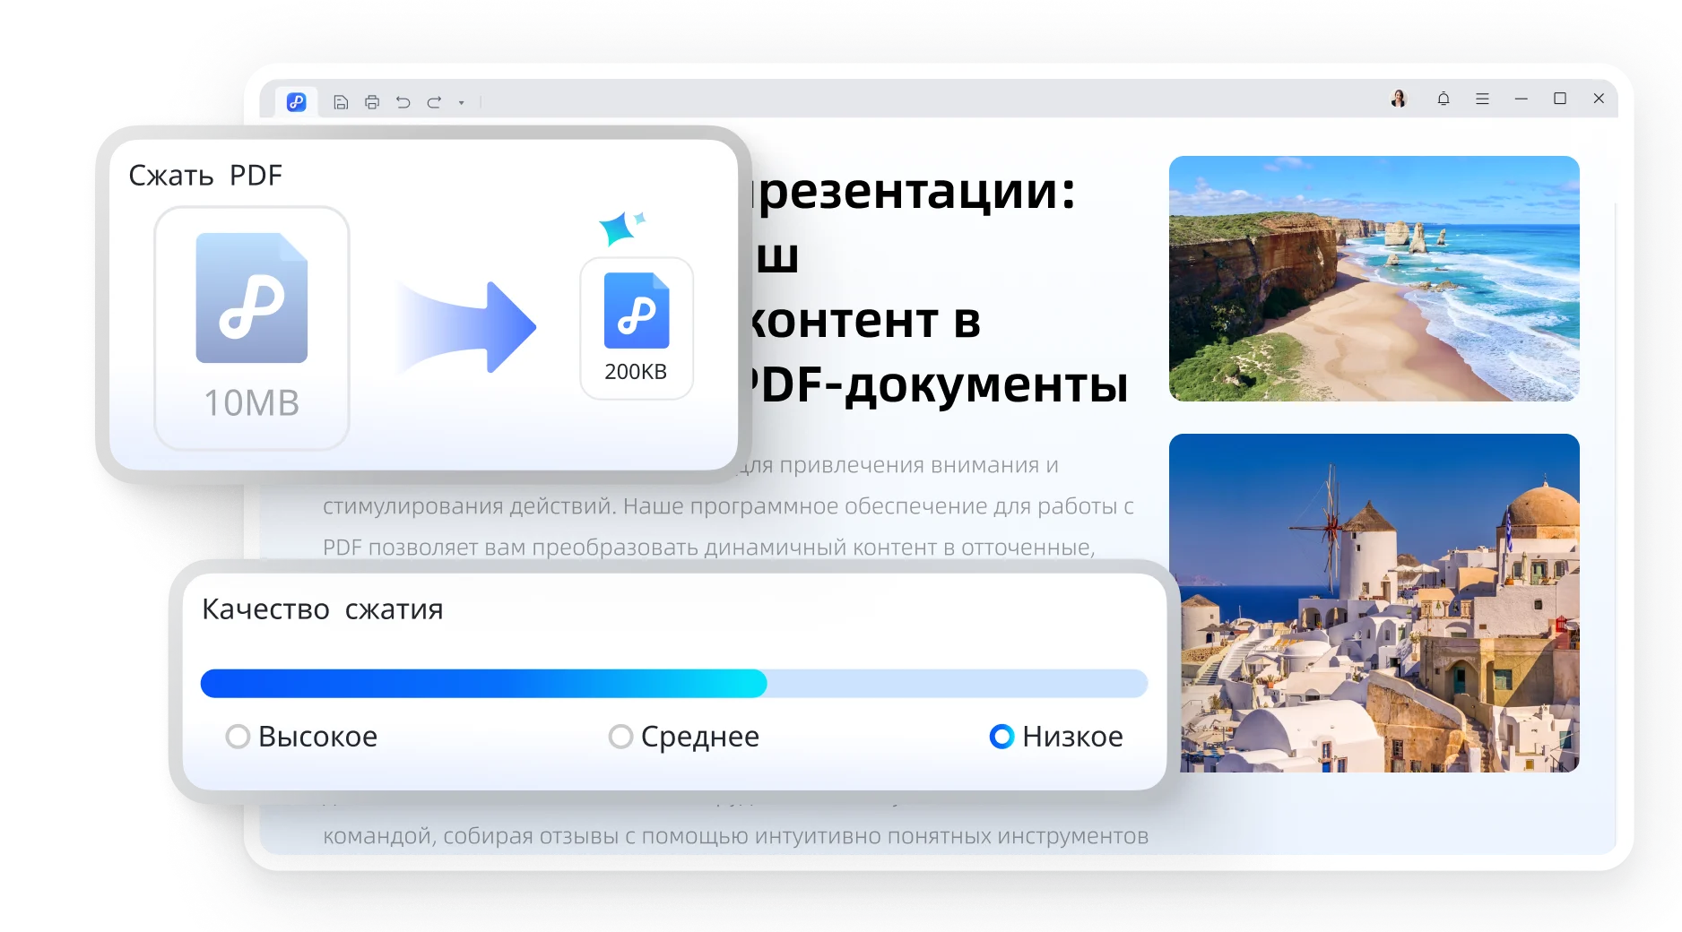The height and width of the screenshot is (932, 1682).
Task: Click the Качество сжатия heading
Action: click(323, 609)
